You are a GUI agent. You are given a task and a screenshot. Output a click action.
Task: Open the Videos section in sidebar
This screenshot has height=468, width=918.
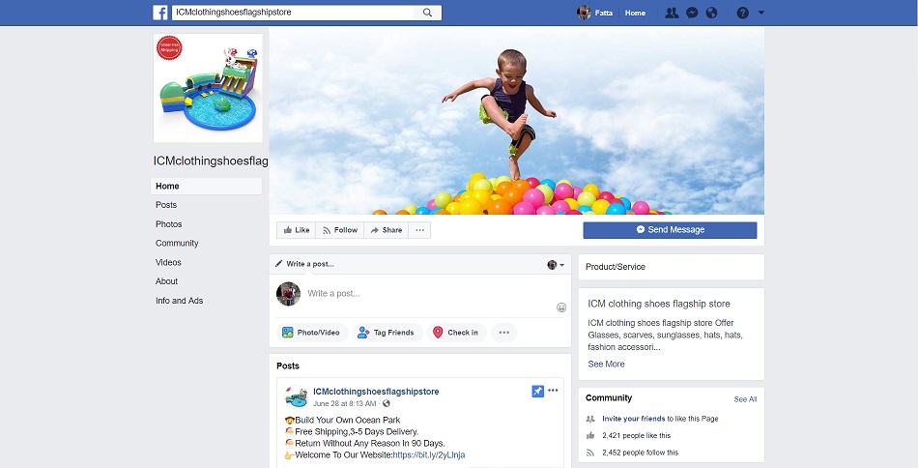pyautogui.click(x=168, y=262)
